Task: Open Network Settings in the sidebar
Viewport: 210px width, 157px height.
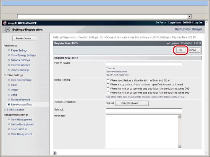Action: [x=21, y=60]
